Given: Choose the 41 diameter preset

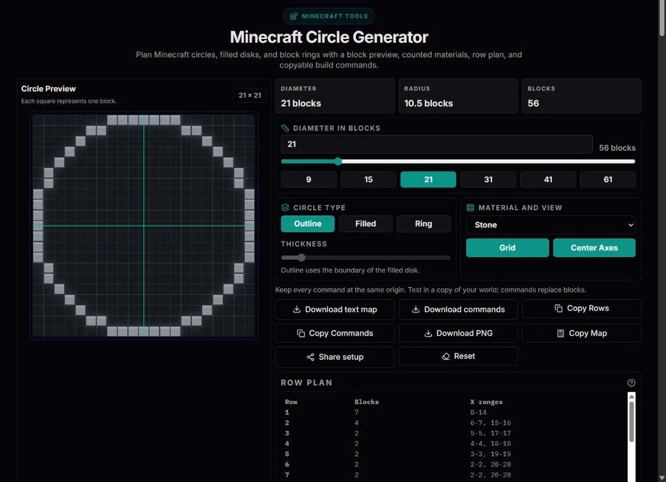Looking at the screenshot, I should click(548, 179).
